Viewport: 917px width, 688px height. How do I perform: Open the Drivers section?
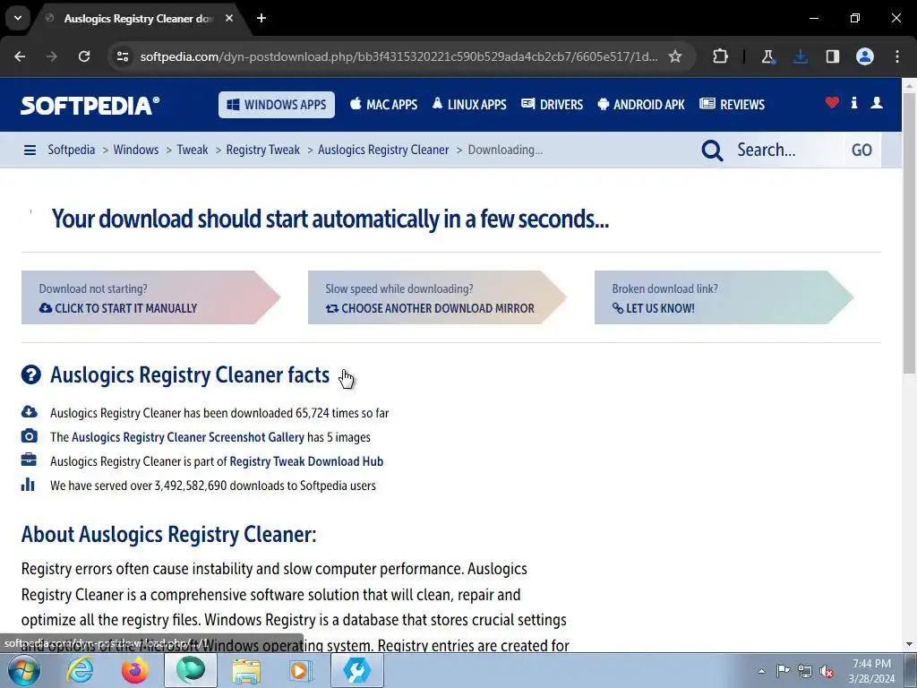coord(552,105)
